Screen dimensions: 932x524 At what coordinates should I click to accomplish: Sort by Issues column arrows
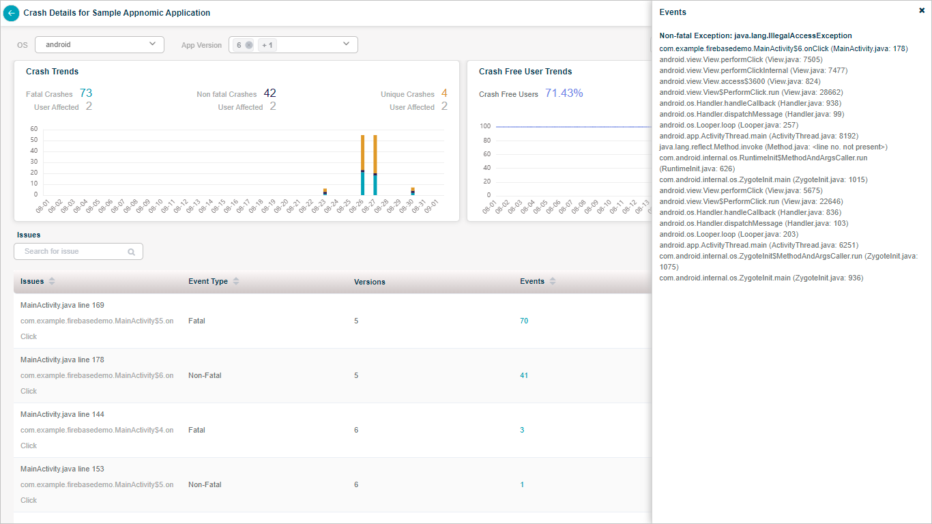(52, 281)
